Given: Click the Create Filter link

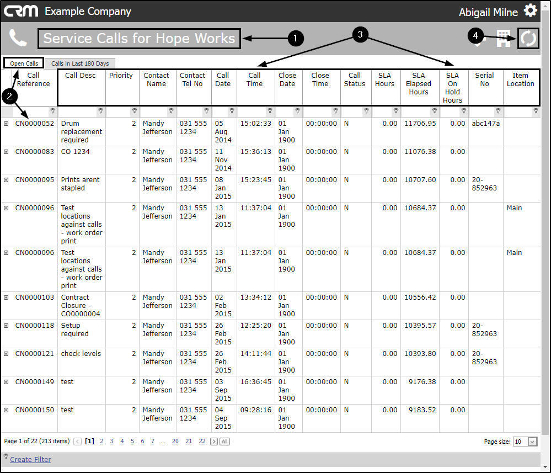Looking at the screenshot, I should 30,459.
